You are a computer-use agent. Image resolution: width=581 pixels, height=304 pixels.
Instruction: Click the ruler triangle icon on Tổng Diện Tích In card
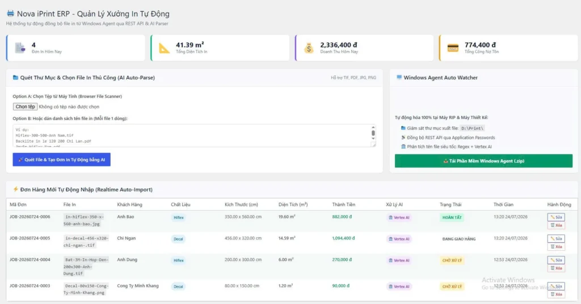pos(164,48)
